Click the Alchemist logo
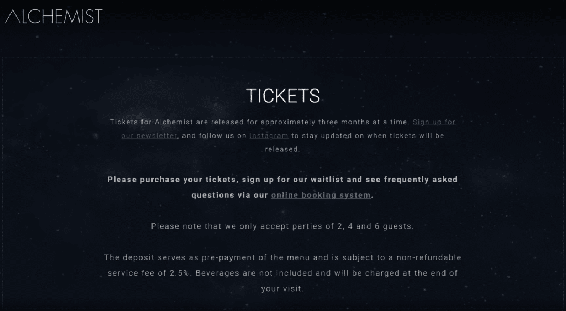The height and width of the screenshot is (311, 566). pyautogui.click(x=54, y=17)
